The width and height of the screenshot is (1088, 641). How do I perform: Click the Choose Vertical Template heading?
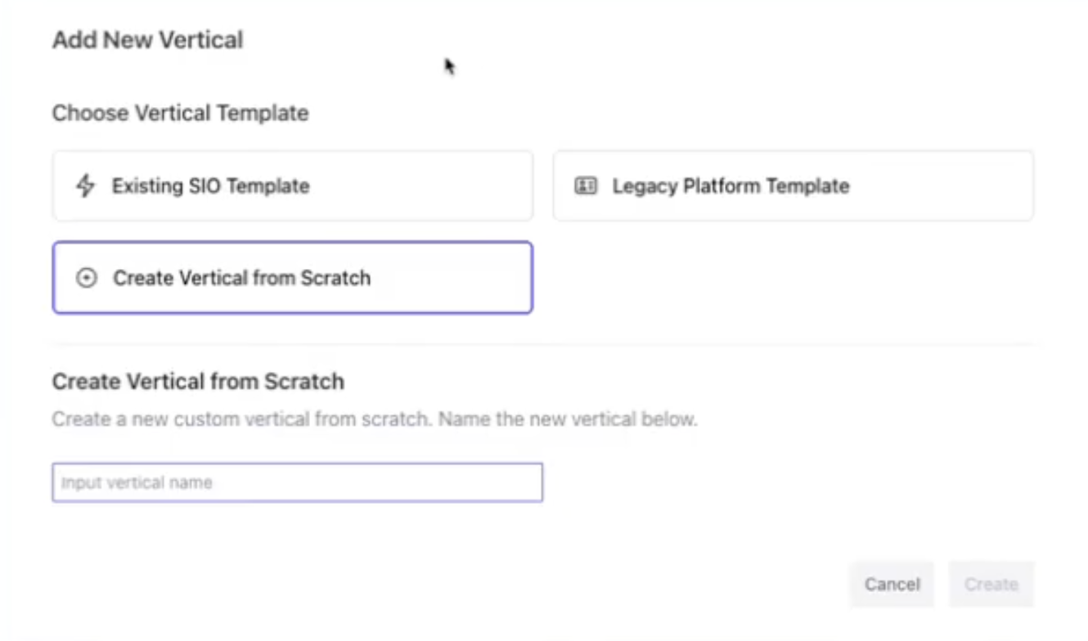pyautogui.click(x=180, y=113)
